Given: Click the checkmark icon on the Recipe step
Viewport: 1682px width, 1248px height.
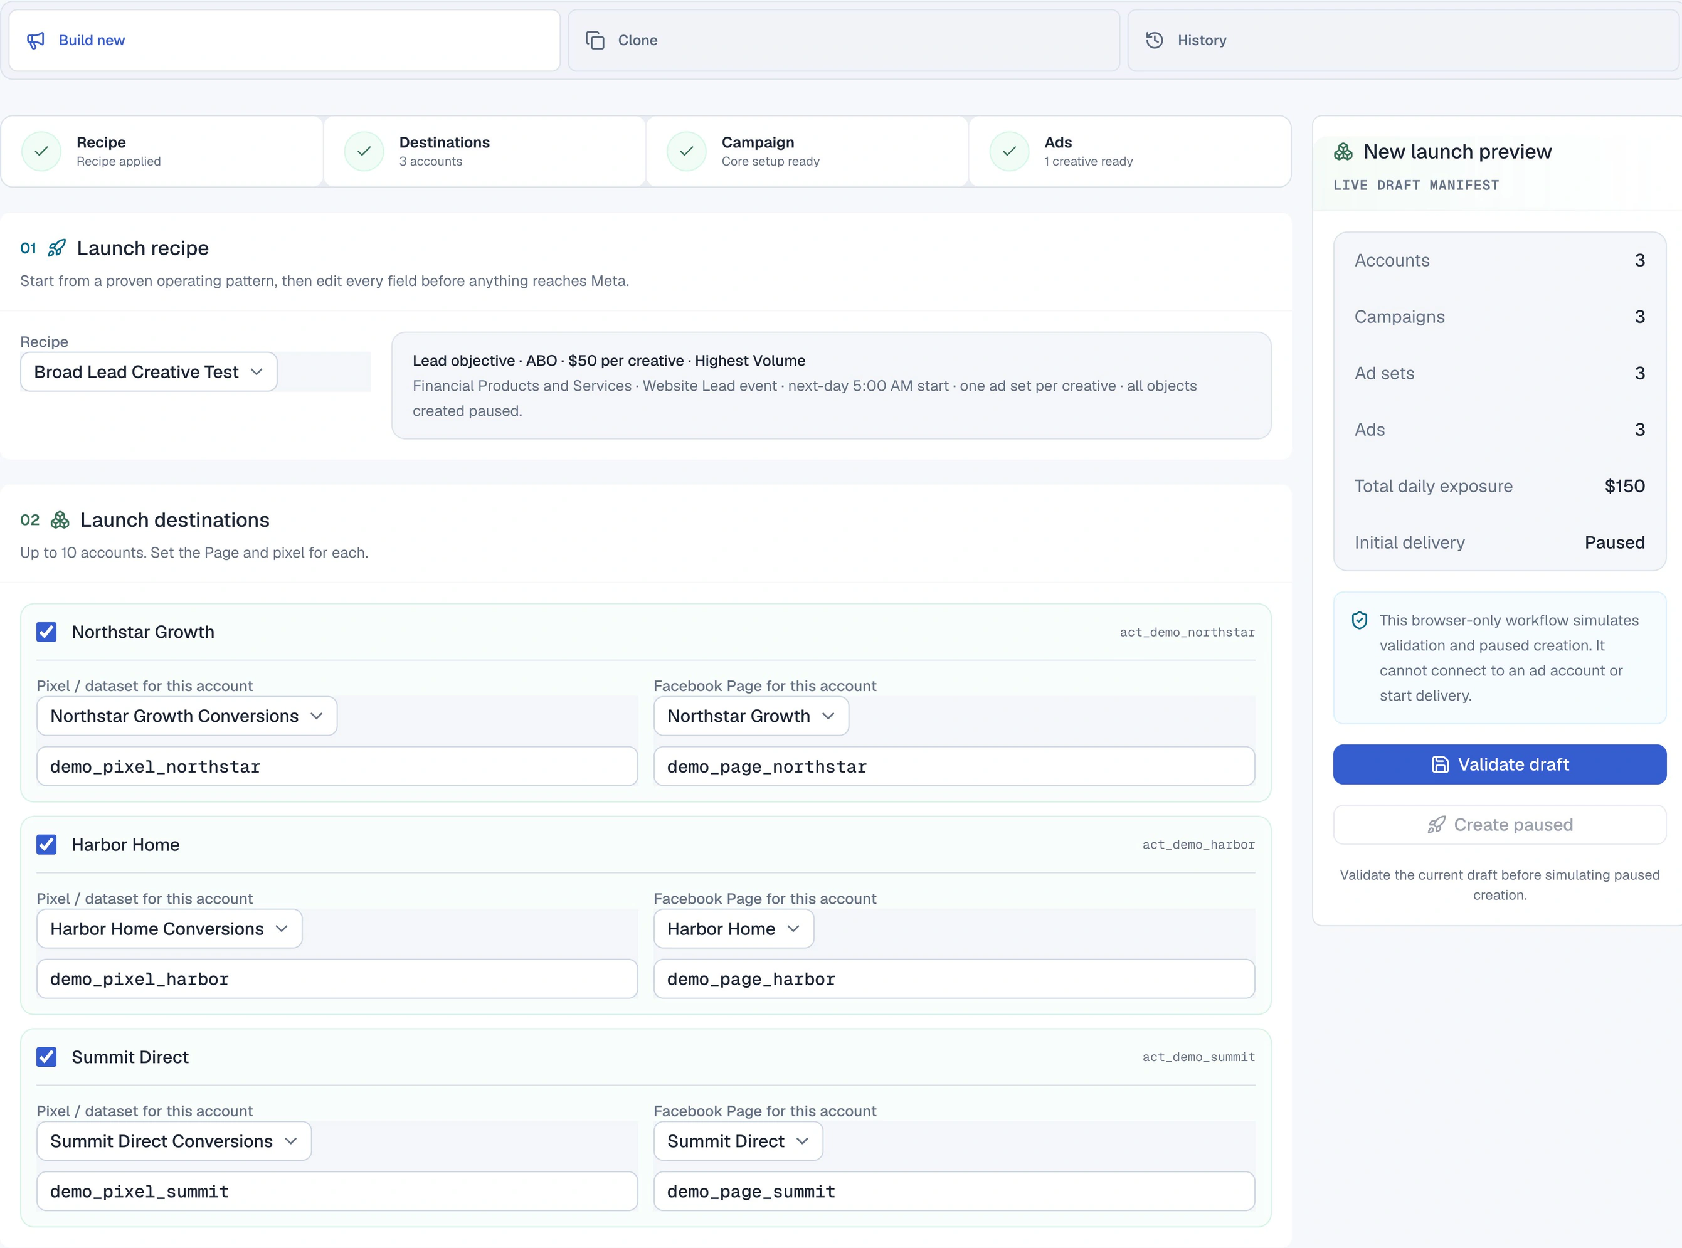Looking at the screenshot, I should click(41, 151).
